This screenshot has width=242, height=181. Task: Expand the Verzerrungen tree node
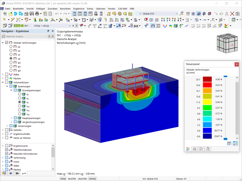pos(7,126)
